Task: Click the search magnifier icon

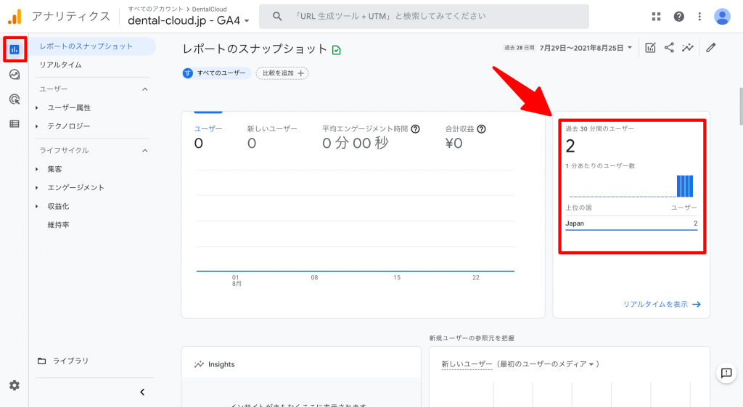Action: click(x=277, y=17)
